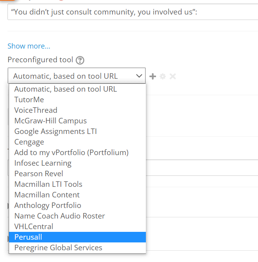Open Show more link

29,46
